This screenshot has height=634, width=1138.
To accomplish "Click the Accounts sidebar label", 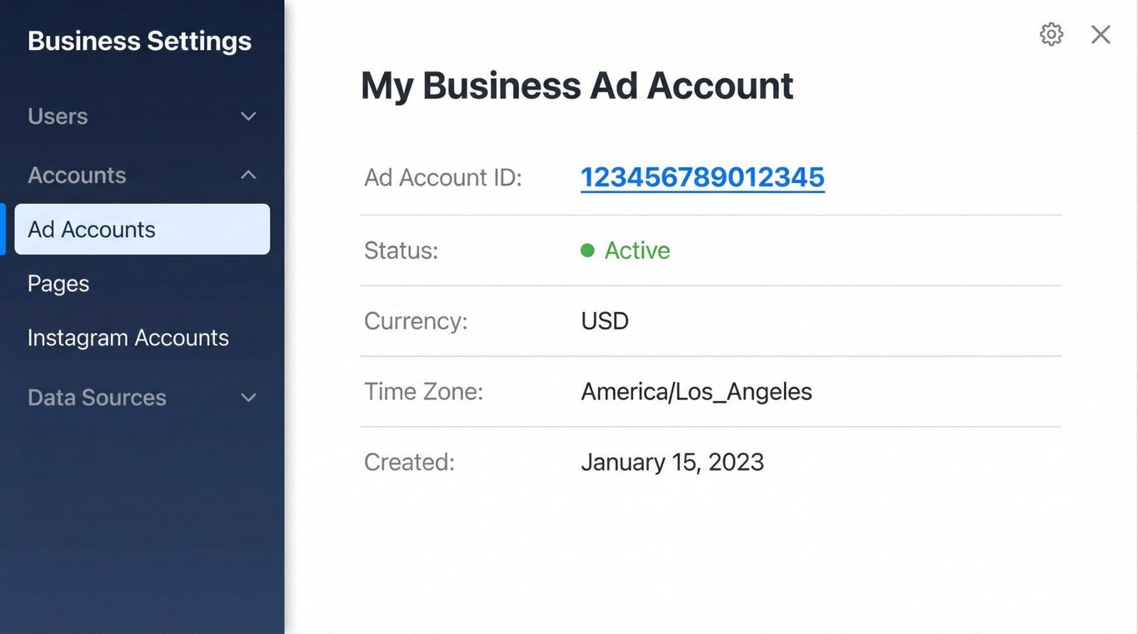I will [77, 175].
